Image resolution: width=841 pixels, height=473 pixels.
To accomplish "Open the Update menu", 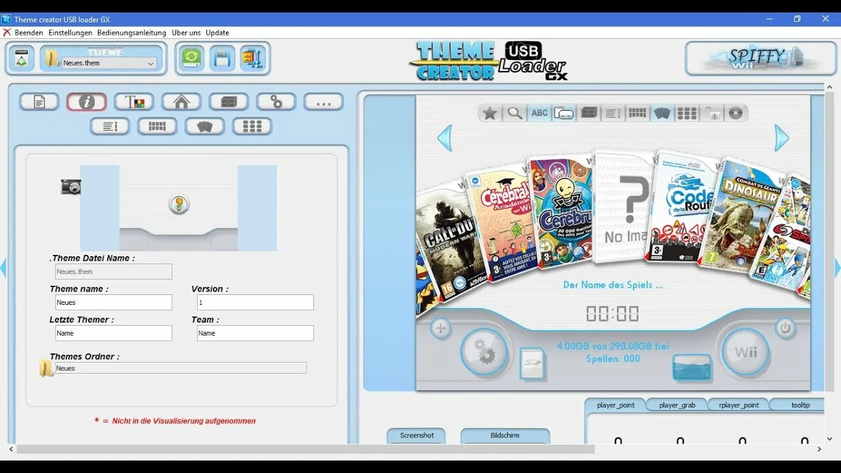I will pyautogui.click(x=217, y=32).
